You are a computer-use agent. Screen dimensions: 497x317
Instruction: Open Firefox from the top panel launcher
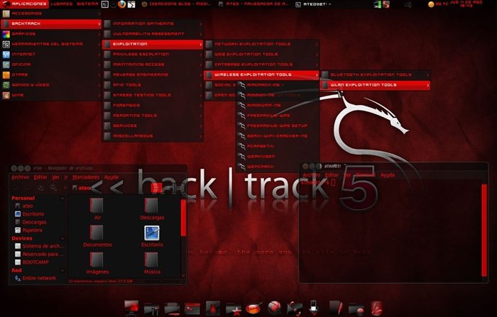tap(121, 4)
